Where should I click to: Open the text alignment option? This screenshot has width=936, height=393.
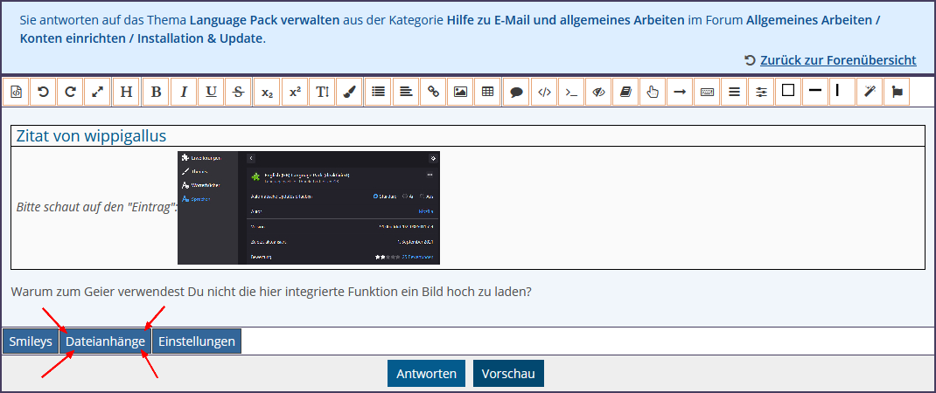(x=405, y=92)
